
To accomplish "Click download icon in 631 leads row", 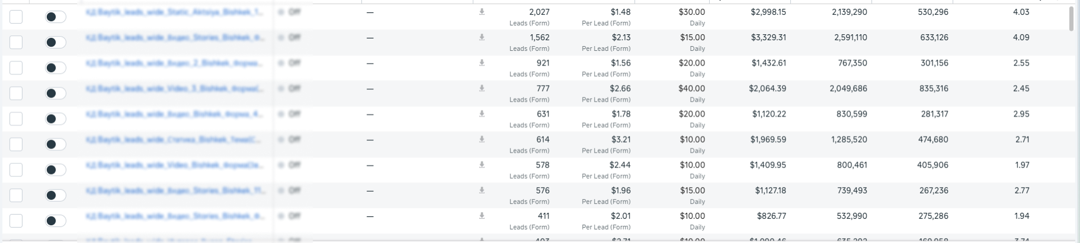I will point(482,114).
